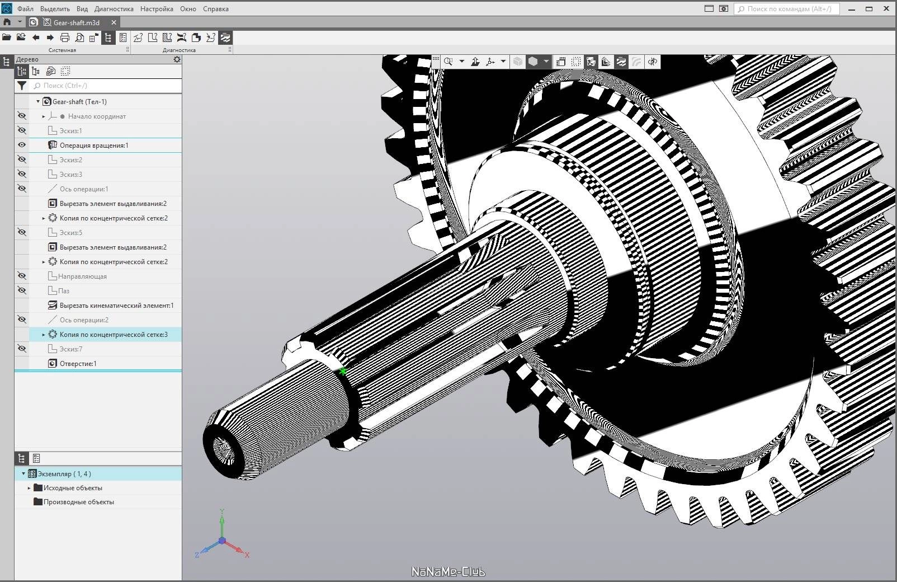897x582 pixels.
Task: Click dotted selection icon in tree toolbar
Action: (x=65, y=71)
